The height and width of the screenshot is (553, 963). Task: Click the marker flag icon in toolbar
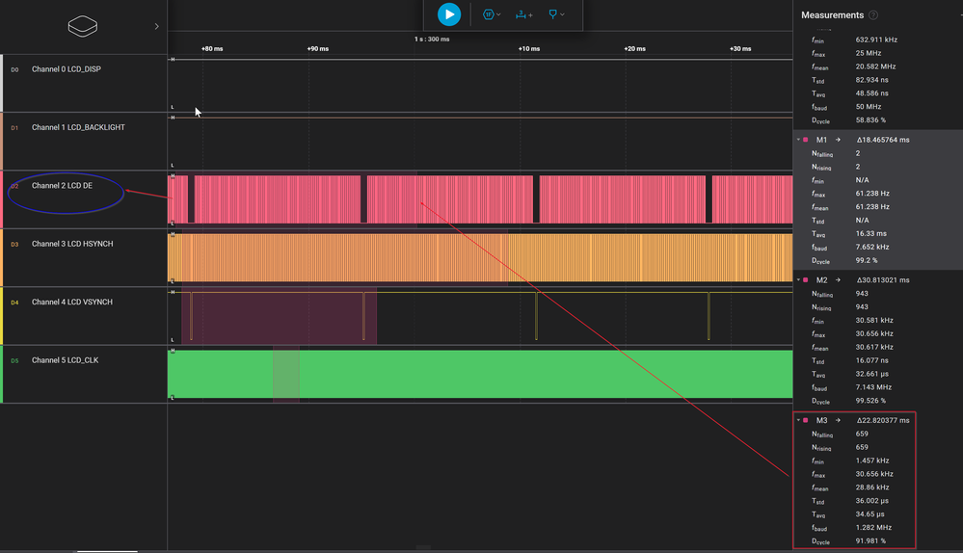[x=554, y=14]
